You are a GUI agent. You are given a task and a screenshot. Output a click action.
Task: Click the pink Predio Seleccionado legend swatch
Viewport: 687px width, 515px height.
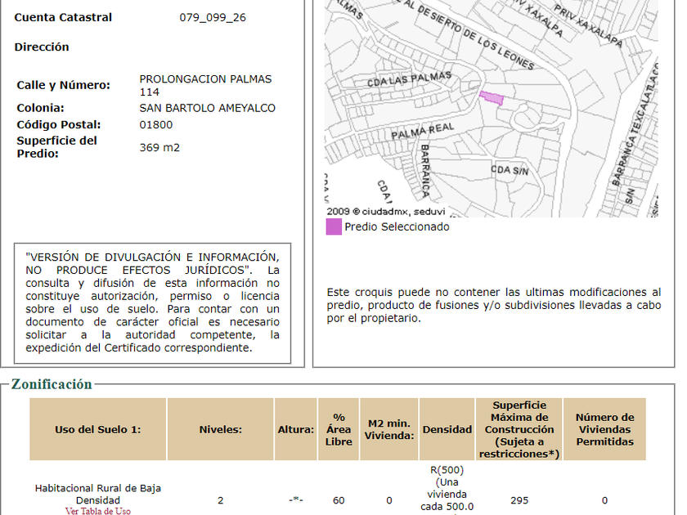[334, 227]
